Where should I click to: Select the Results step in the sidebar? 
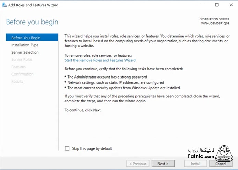(17, 81)
